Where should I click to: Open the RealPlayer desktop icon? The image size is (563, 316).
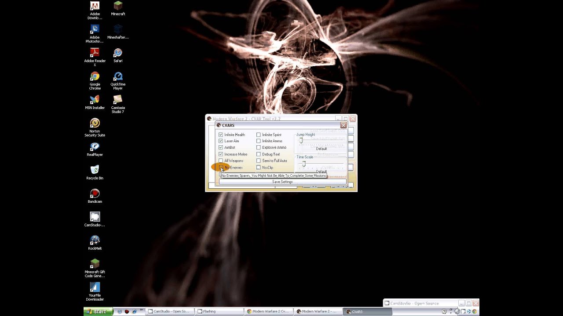click(95, 150)
